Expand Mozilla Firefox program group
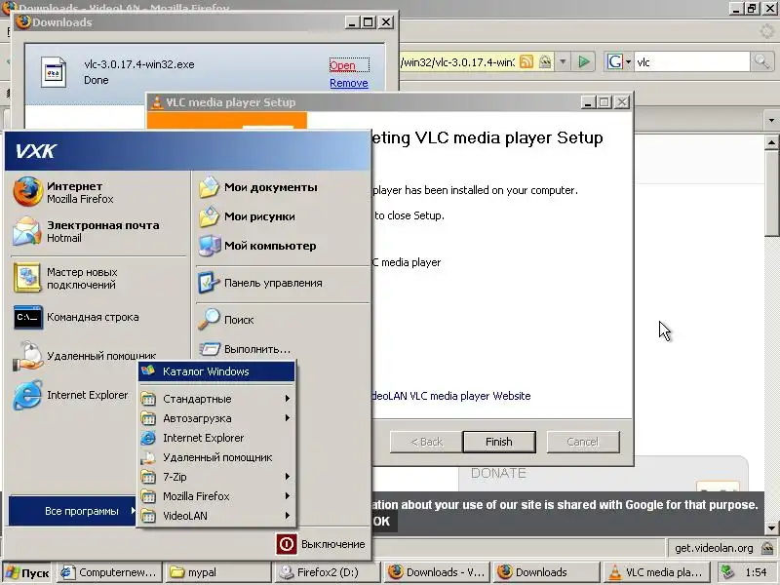 (216, 496)
